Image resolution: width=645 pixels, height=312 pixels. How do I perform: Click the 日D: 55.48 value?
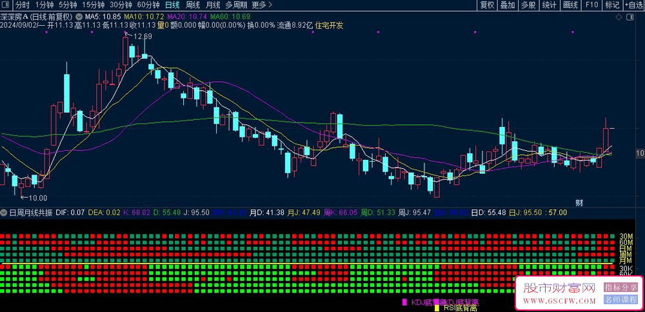point(488,213)
